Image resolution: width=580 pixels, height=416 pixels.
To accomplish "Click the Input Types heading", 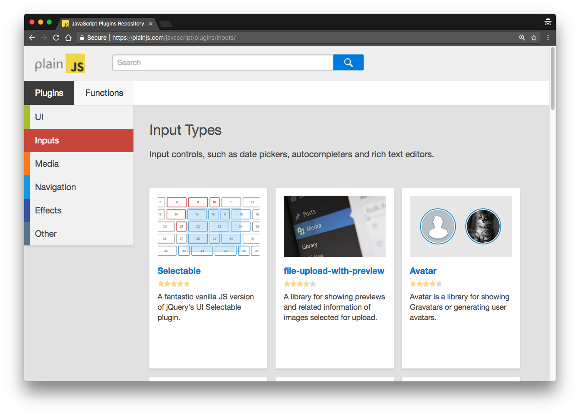I will click(x=185, y=130).
